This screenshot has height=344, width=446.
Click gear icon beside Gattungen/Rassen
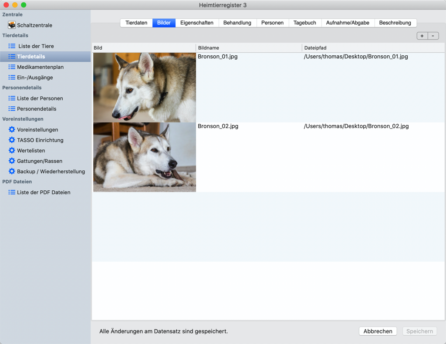(12, 161)
